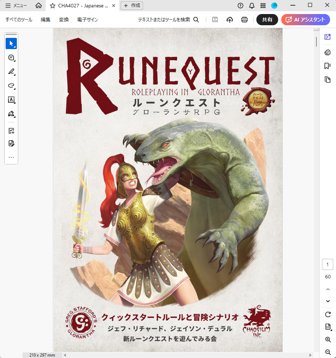Select the comment tool
The width and height of the screenshot is (336, 358).
click(11, 58)
